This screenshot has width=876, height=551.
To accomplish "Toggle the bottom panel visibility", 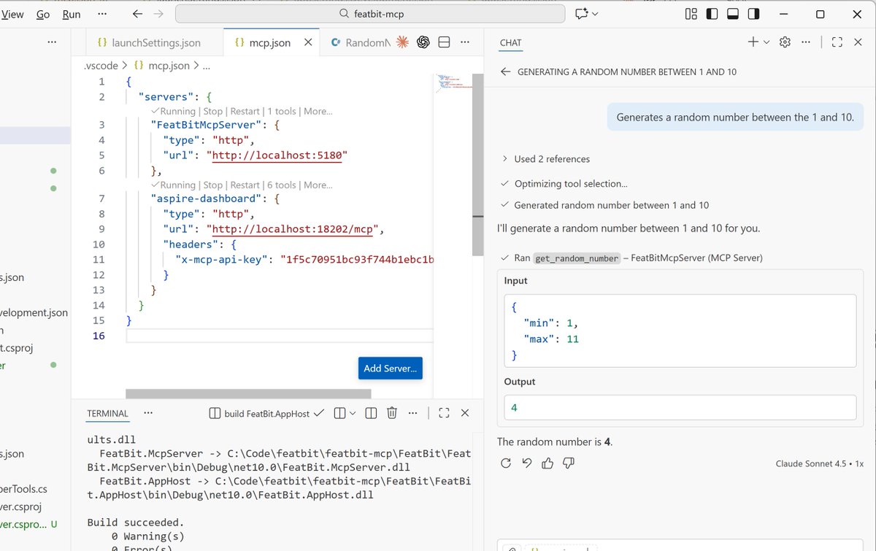I will tap(734, 14).
